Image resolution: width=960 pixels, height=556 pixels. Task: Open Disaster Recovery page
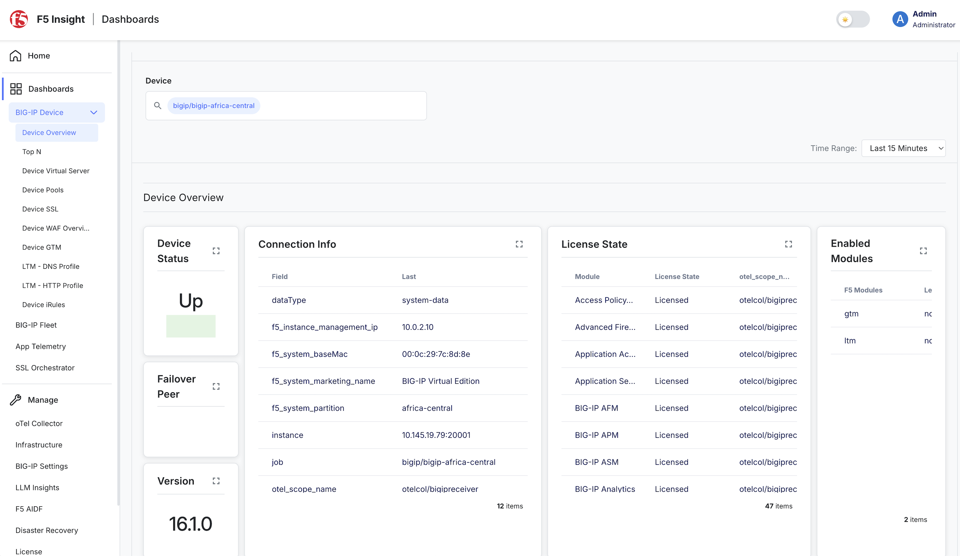pyautogui.click(x=46, y=530)
